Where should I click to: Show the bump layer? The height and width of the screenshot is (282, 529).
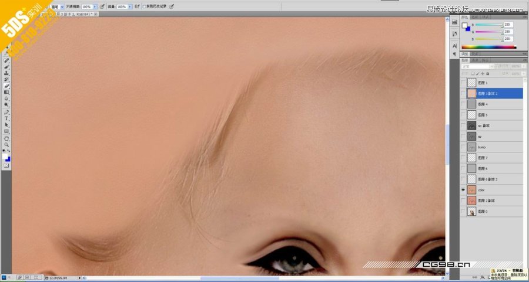(x=463, y=147)
